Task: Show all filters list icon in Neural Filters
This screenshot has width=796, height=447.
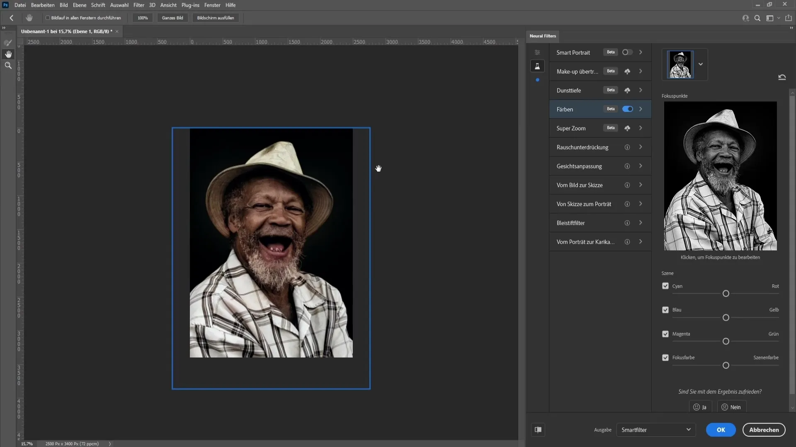Action: pos(537,52)
